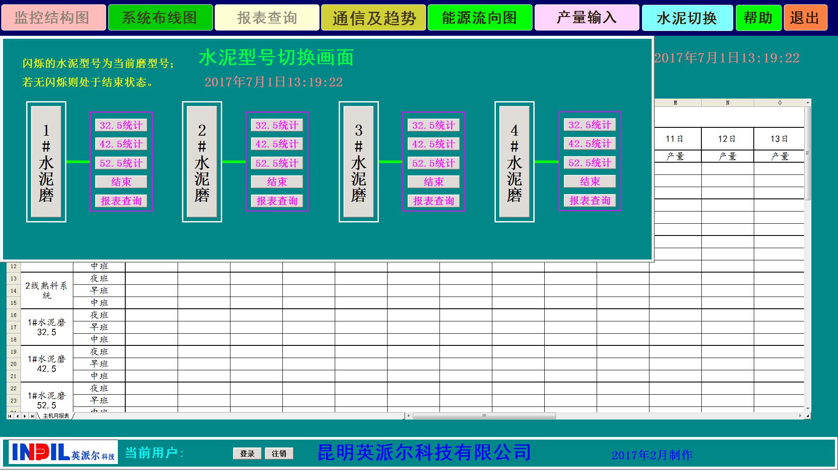Click the 注销 logout button
The height and width of the screenshot is (471, 838).
(x=279, y=454)
